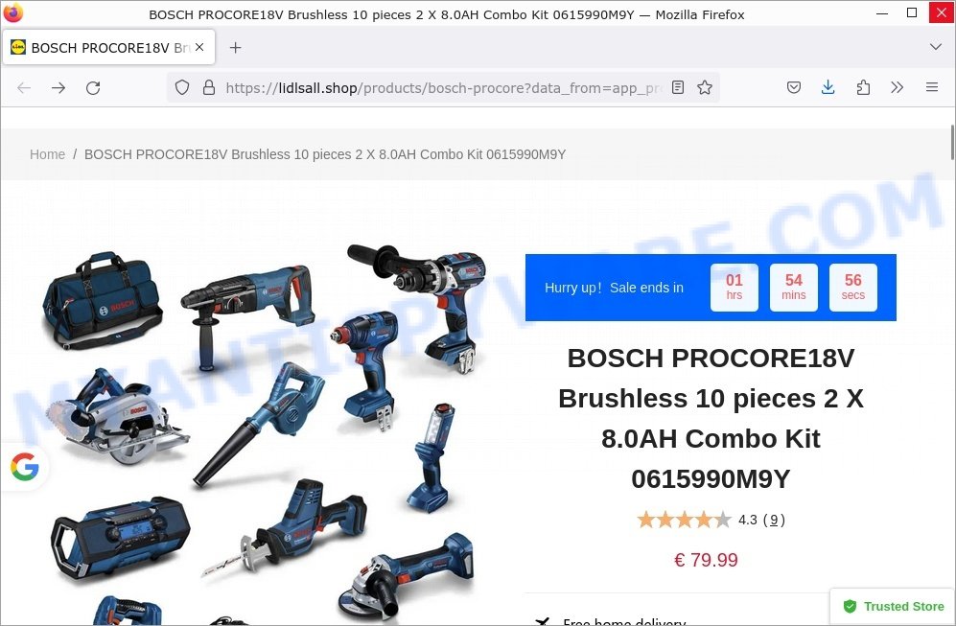956x626 pixels.
Task: Toggle reader view icon in address bar
Action: click(678, 88)
